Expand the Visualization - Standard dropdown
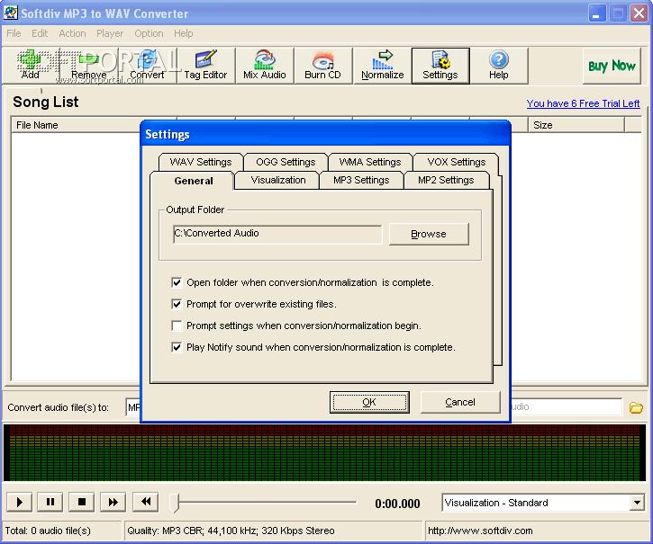The width and height of the screenshot is (653, 544). [x=637, y=503]
